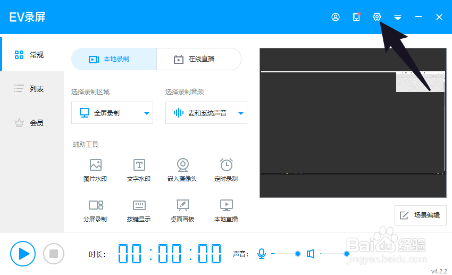Click the recording preview thumbnail
The image size is (452, 275).
tap(353, 123)
